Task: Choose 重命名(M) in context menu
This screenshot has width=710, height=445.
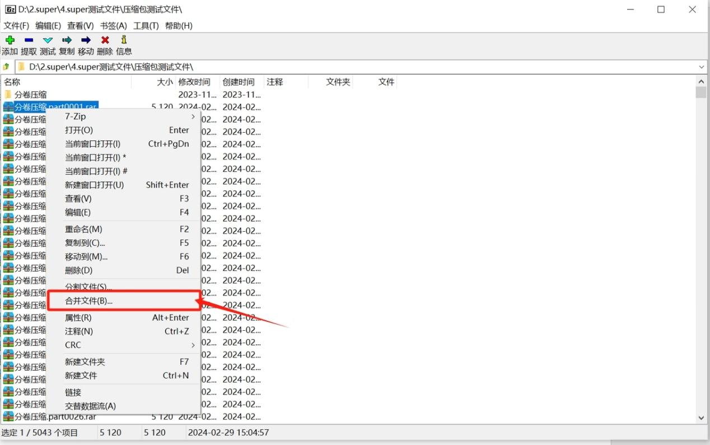Action: coord(124,229)
